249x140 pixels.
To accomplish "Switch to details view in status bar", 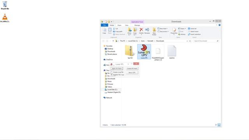I will tap(216, 125).
